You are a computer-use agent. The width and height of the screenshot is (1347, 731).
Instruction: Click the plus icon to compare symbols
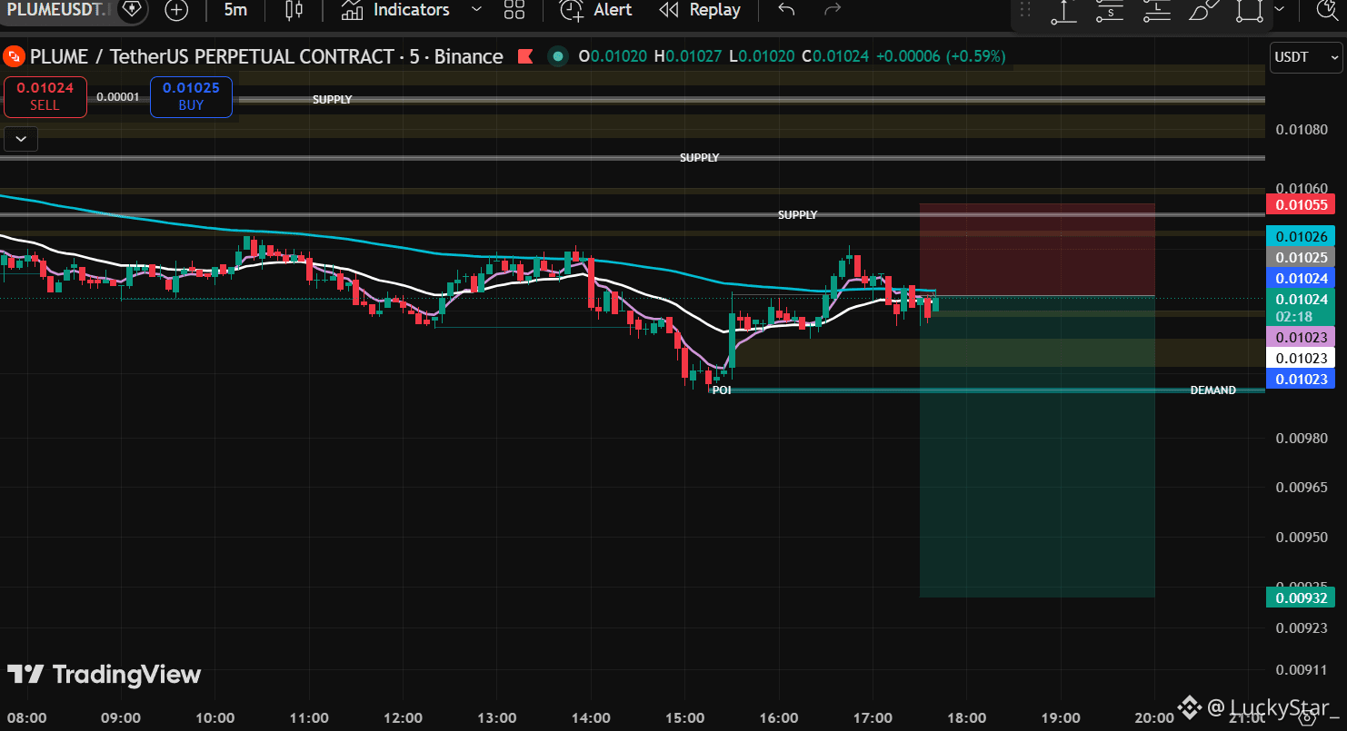pyautogui.click(x=177, y=10)
